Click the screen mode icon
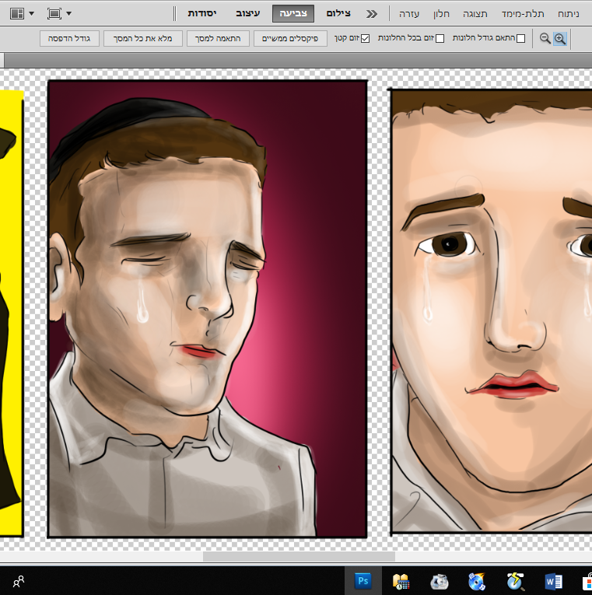 click(54, 13)
